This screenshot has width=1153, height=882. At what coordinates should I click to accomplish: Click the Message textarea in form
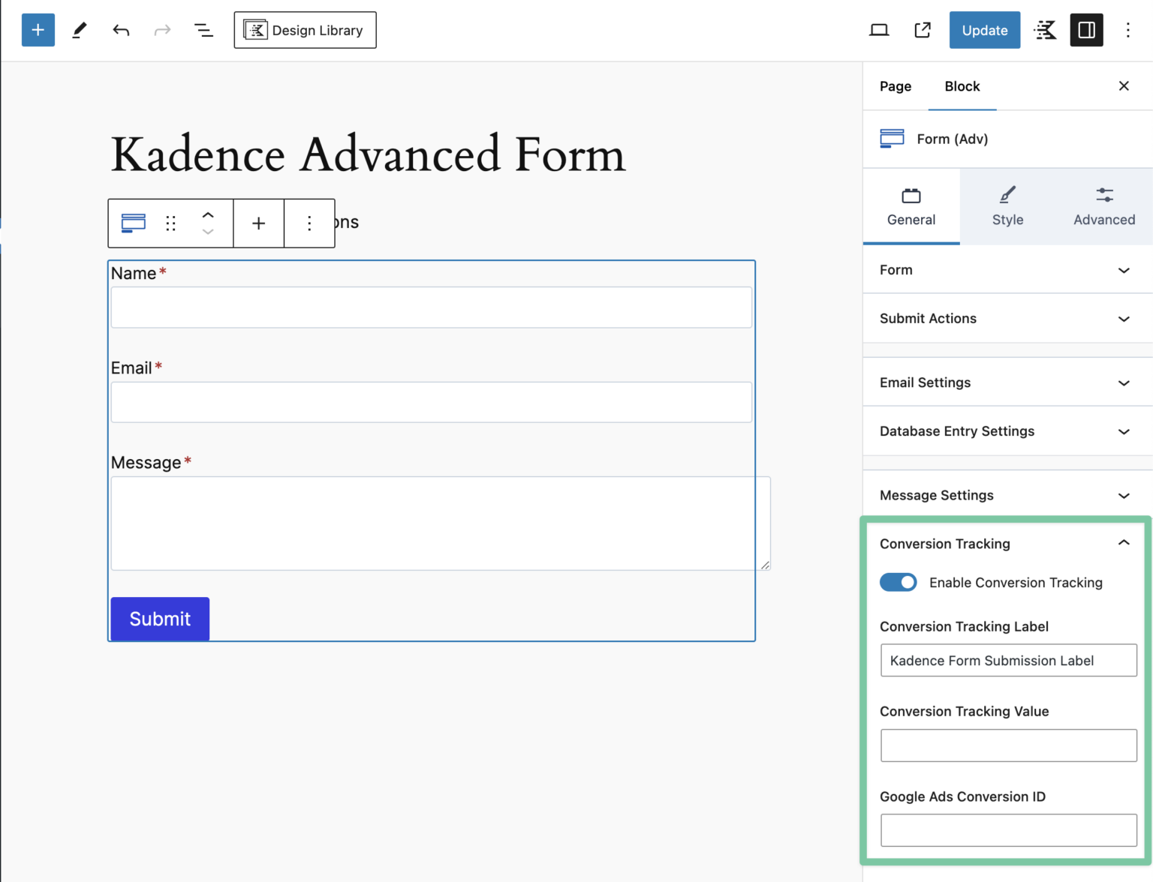(x=441, y=523)
